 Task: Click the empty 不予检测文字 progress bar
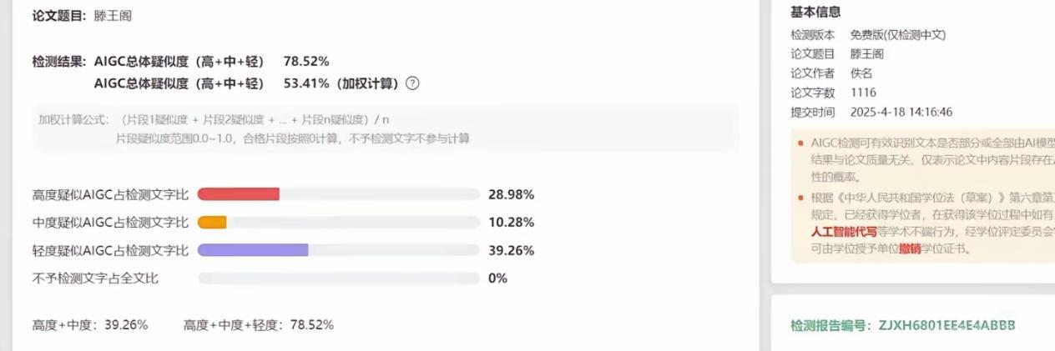click(338, 278)
